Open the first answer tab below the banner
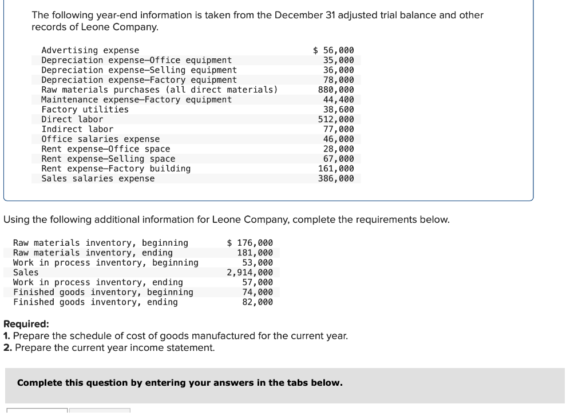The image size is (586, 416). pyautogui.click(x=37, y=411)
